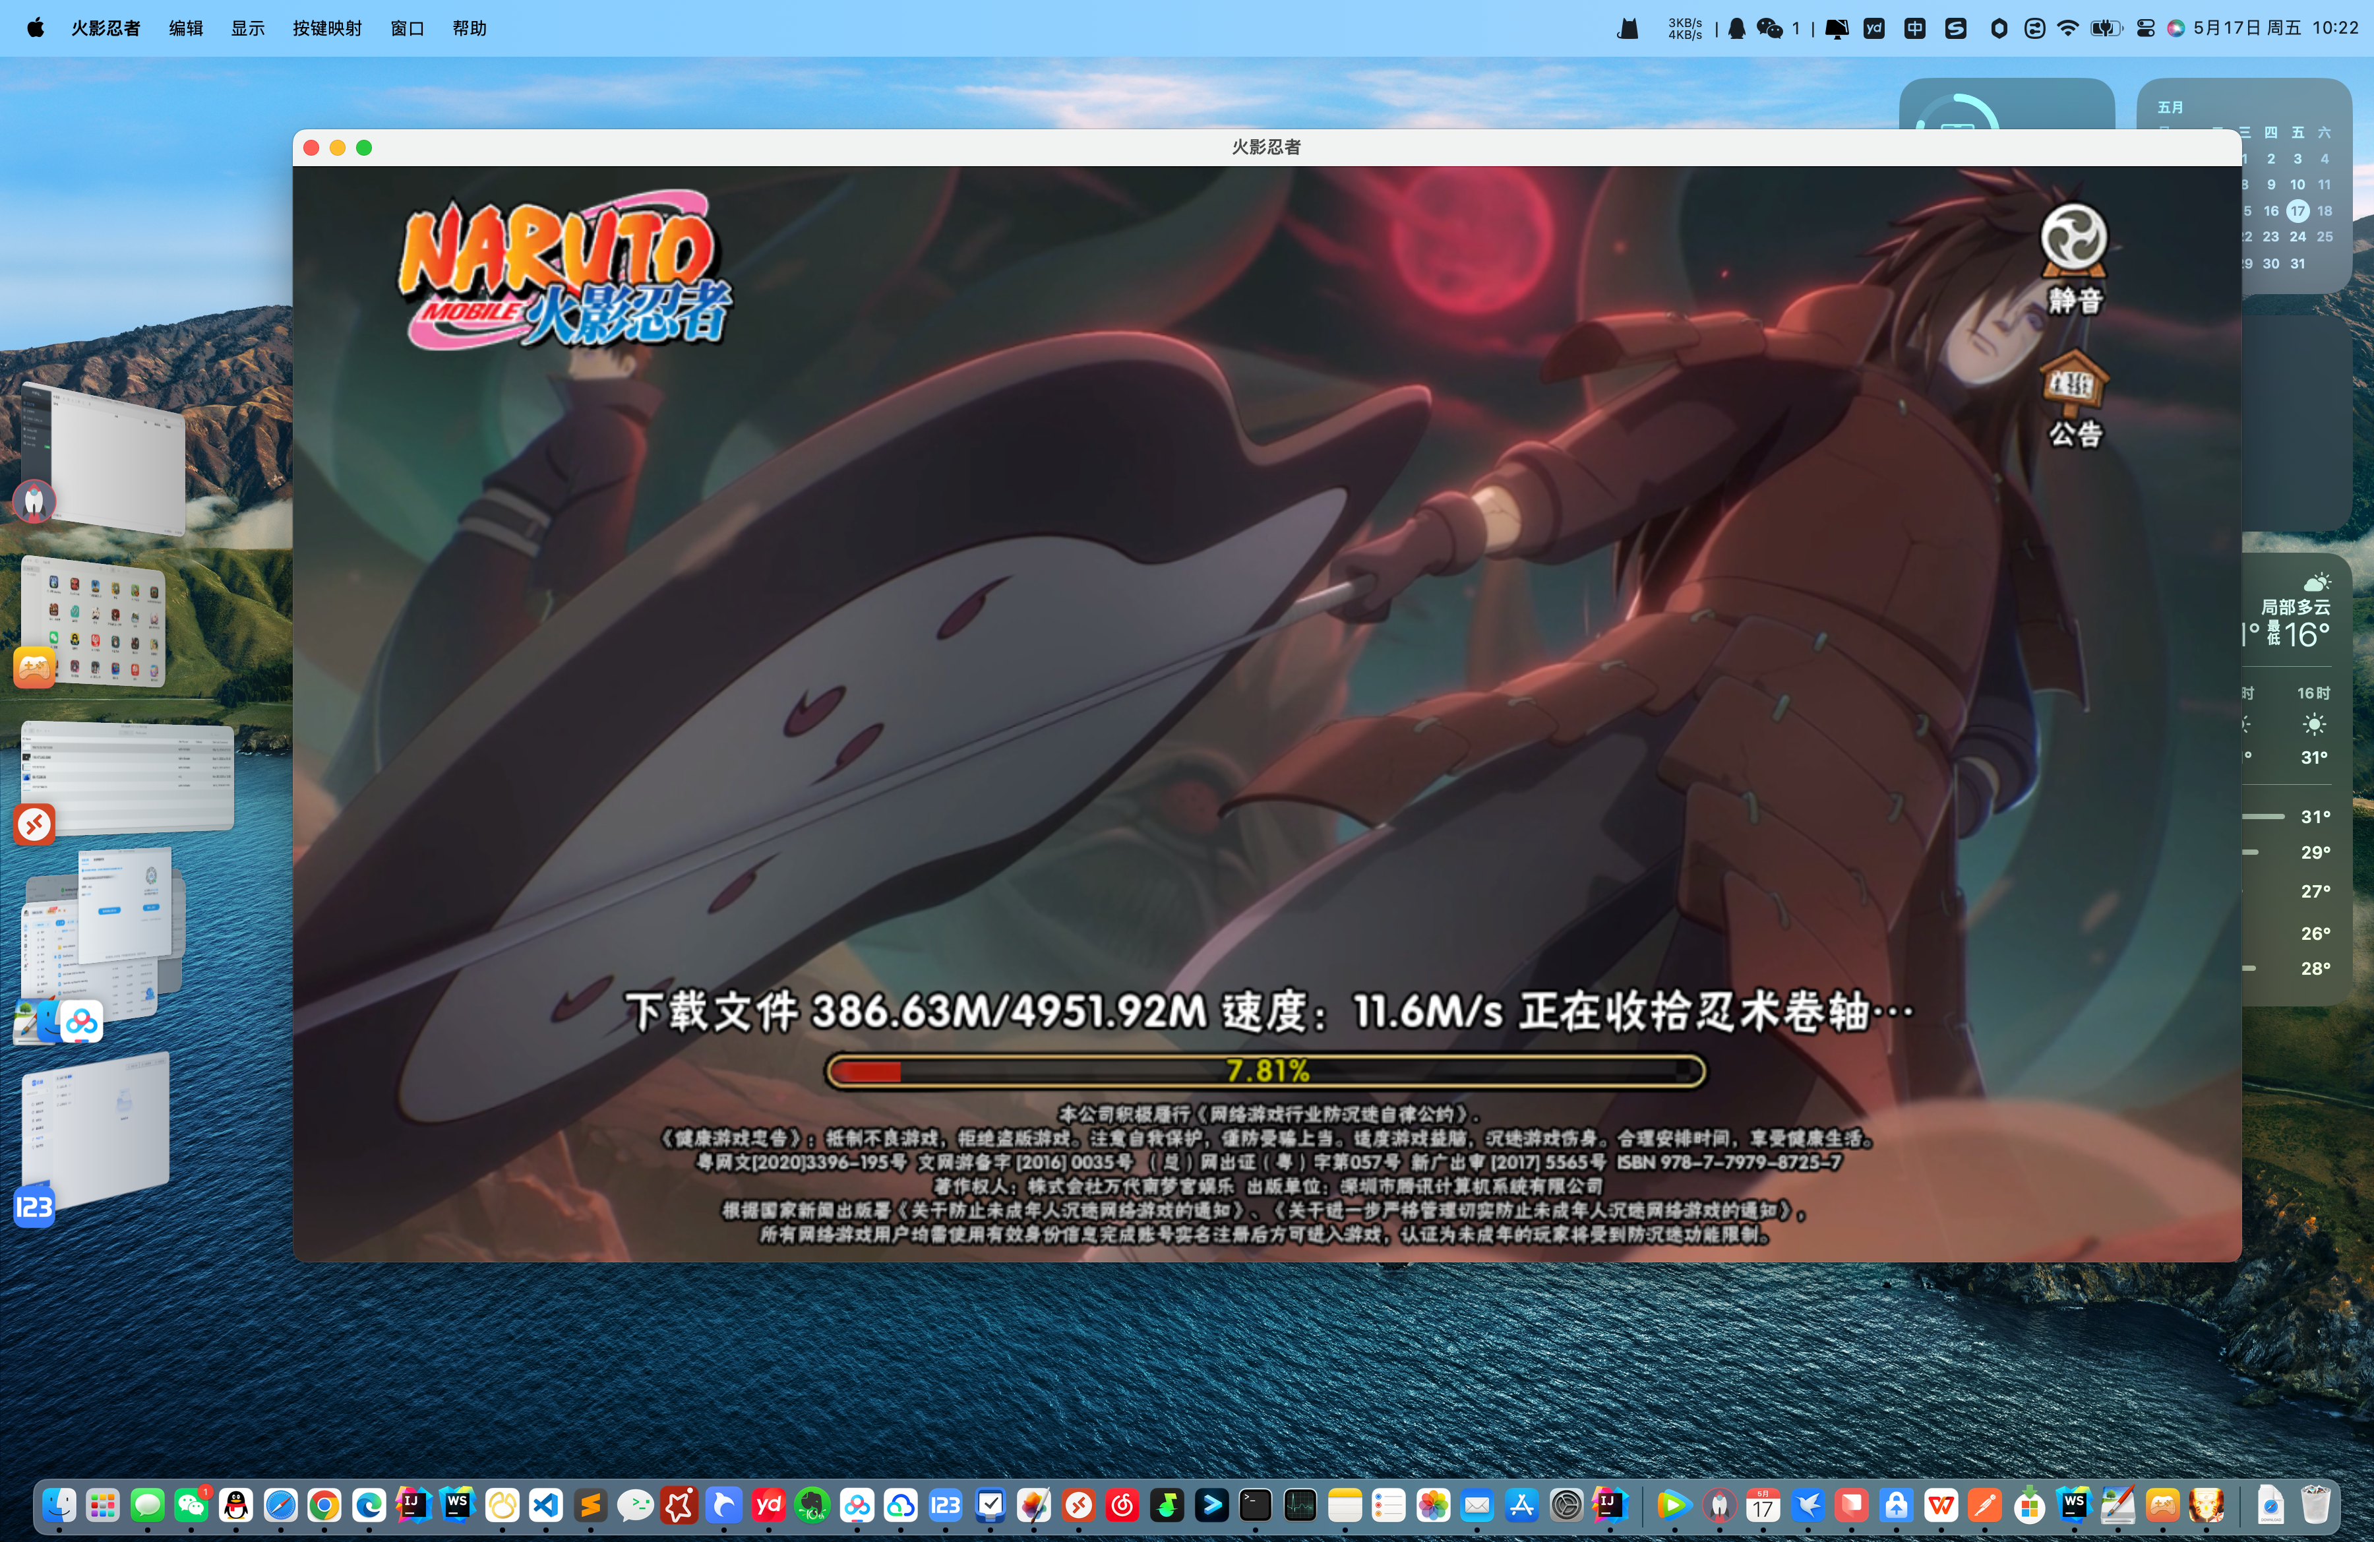
Task: Open the Naruto game icon in Dock
Action: 2207,1505
